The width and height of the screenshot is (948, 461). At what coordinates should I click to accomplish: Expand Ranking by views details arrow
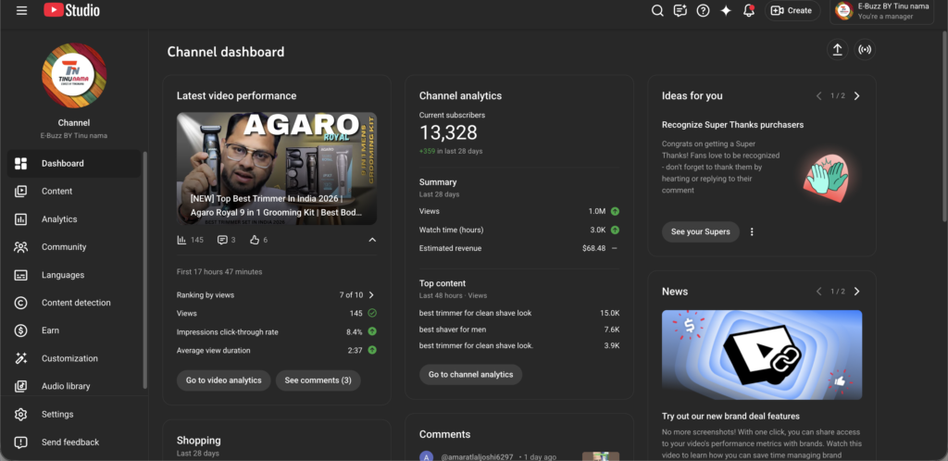point(371,295)
